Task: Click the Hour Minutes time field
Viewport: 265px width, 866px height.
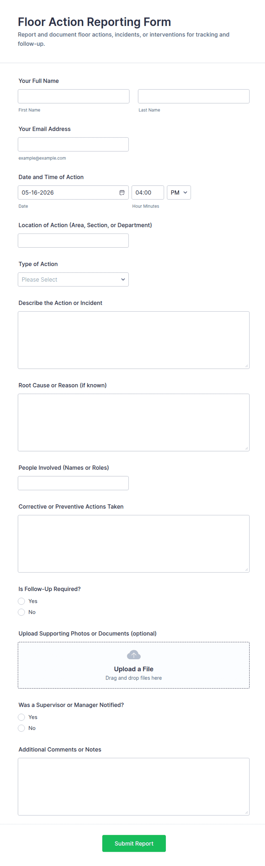Action: [x=148, y=192]
